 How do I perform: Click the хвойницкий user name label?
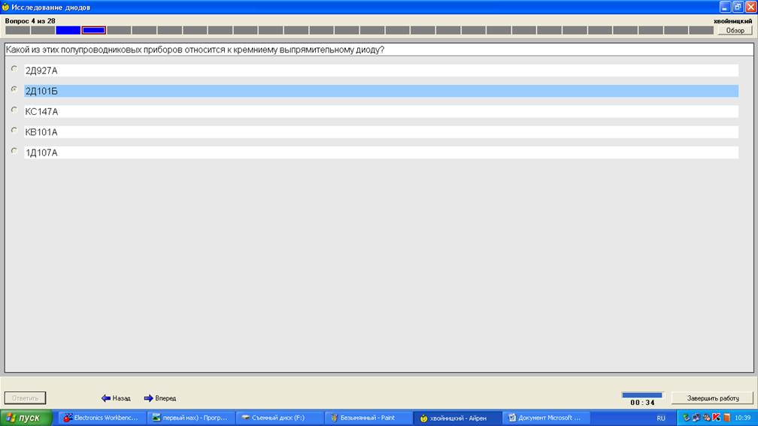click(x=732, y=21)
